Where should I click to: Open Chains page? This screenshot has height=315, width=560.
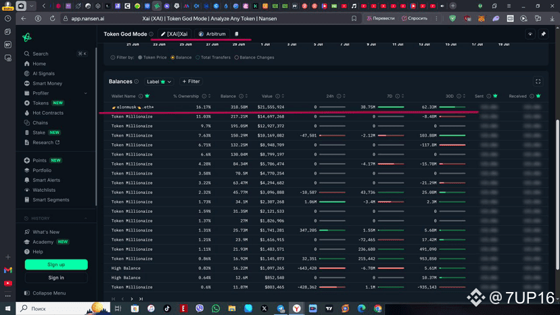40,122
